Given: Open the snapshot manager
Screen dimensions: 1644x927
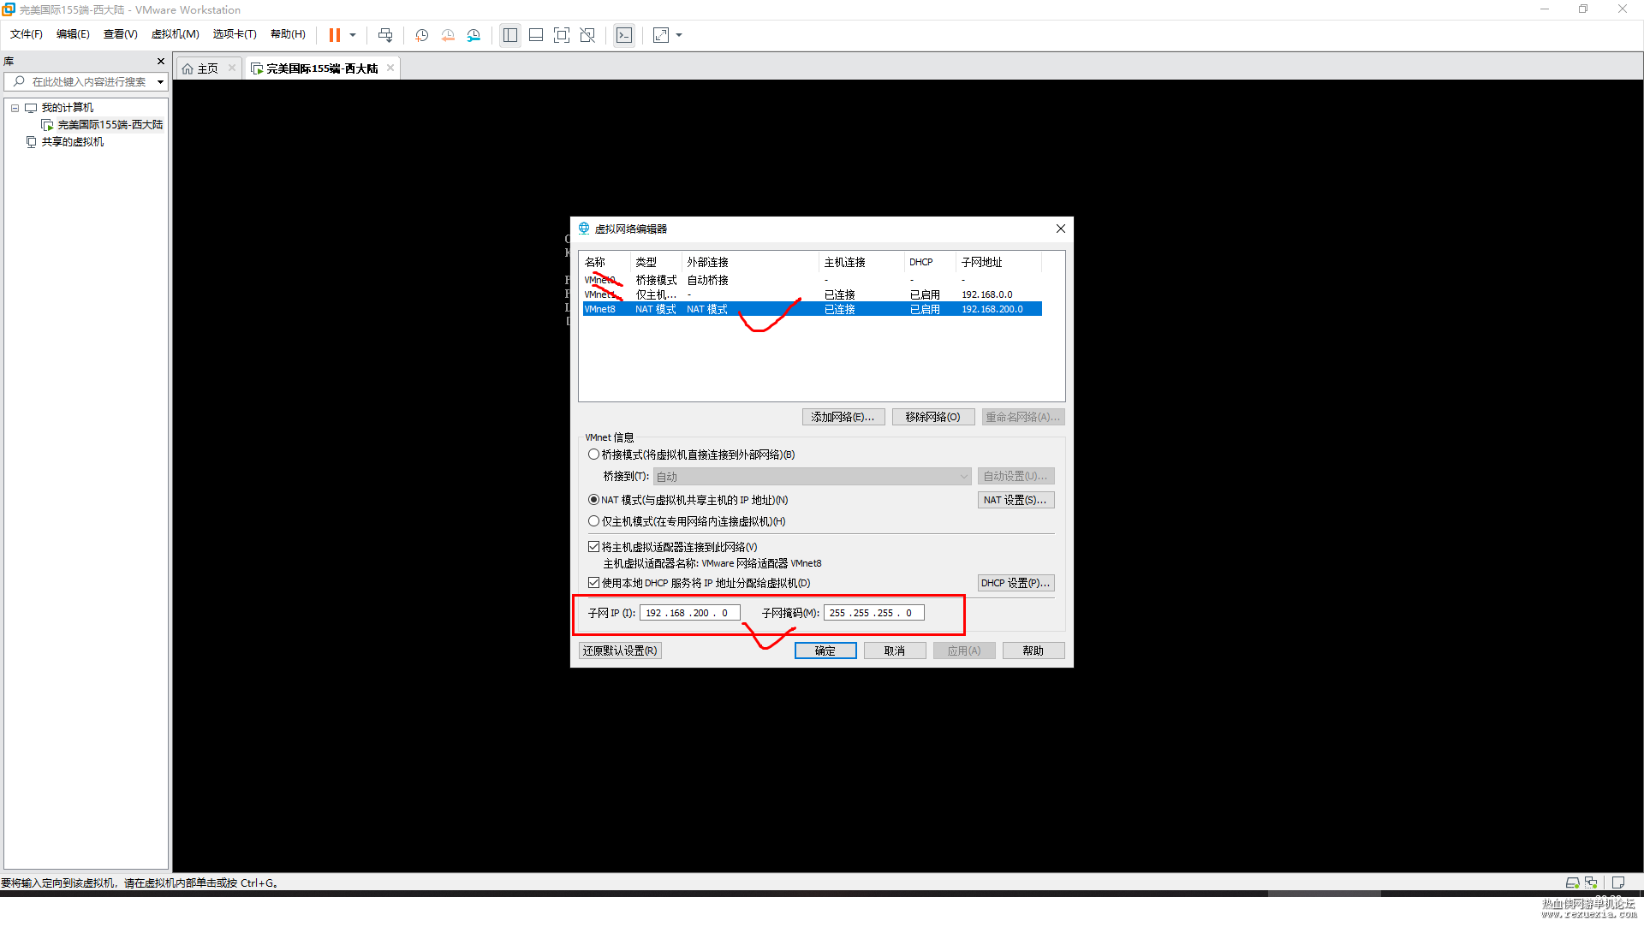Looking at the screenshot, I should tap(474, 35).
